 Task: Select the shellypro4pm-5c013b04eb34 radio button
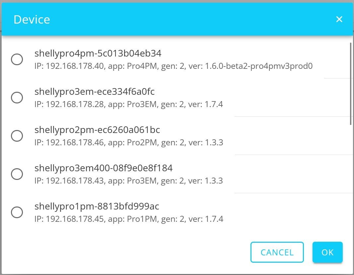[17, 60]
